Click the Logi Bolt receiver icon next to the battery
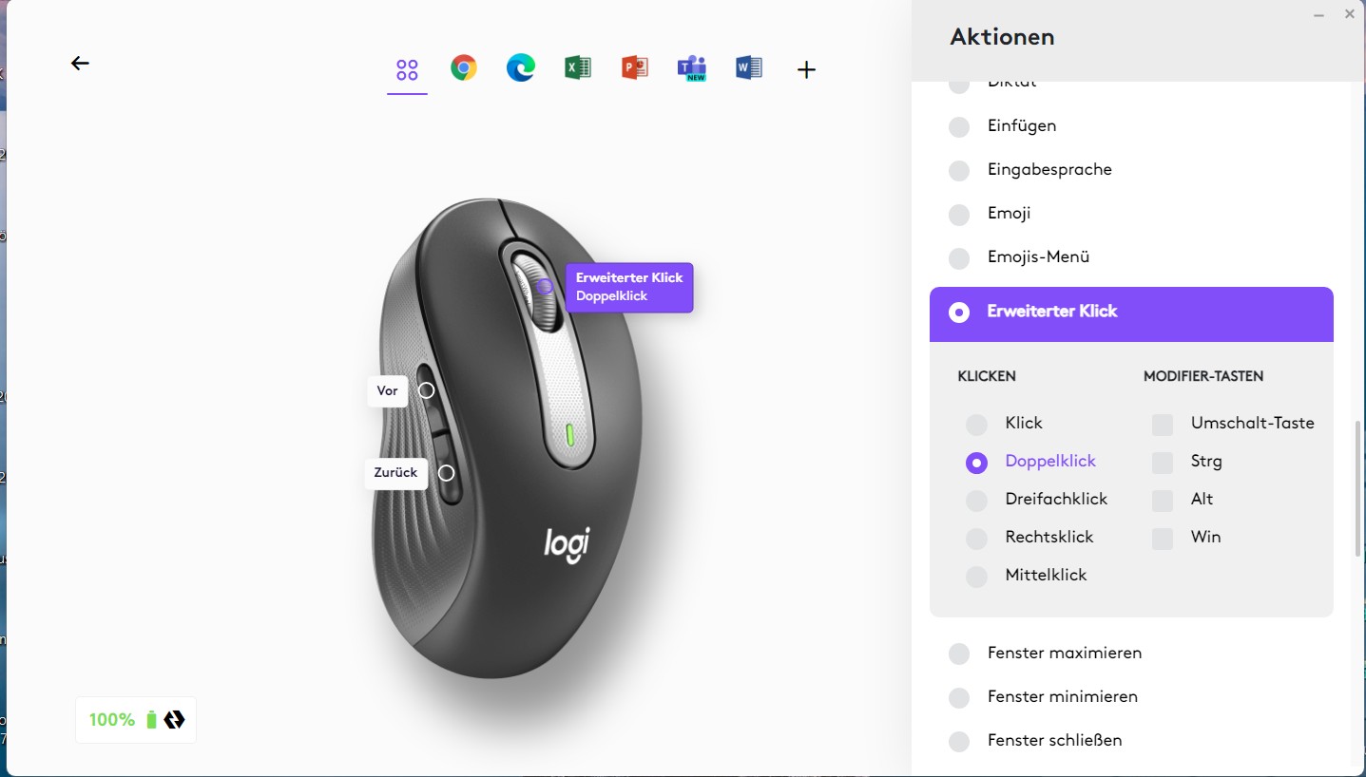 174,719
